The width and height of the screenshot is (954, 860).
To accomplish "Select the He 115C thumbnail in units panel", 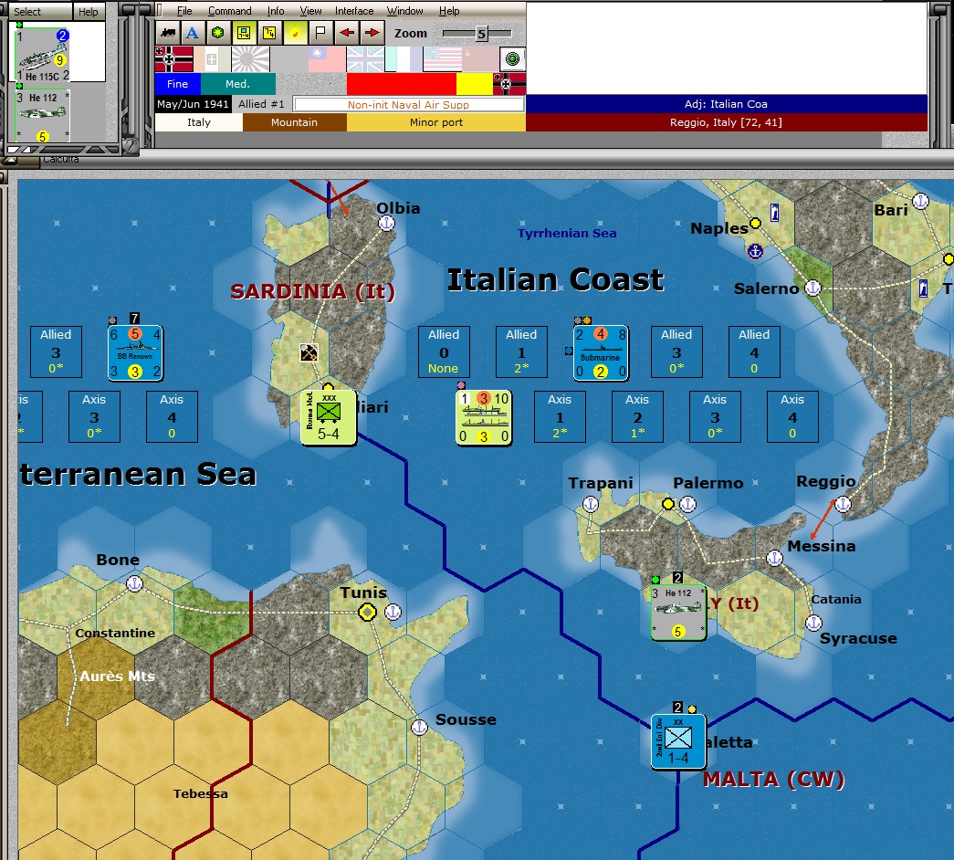I will tap(42, 55).
